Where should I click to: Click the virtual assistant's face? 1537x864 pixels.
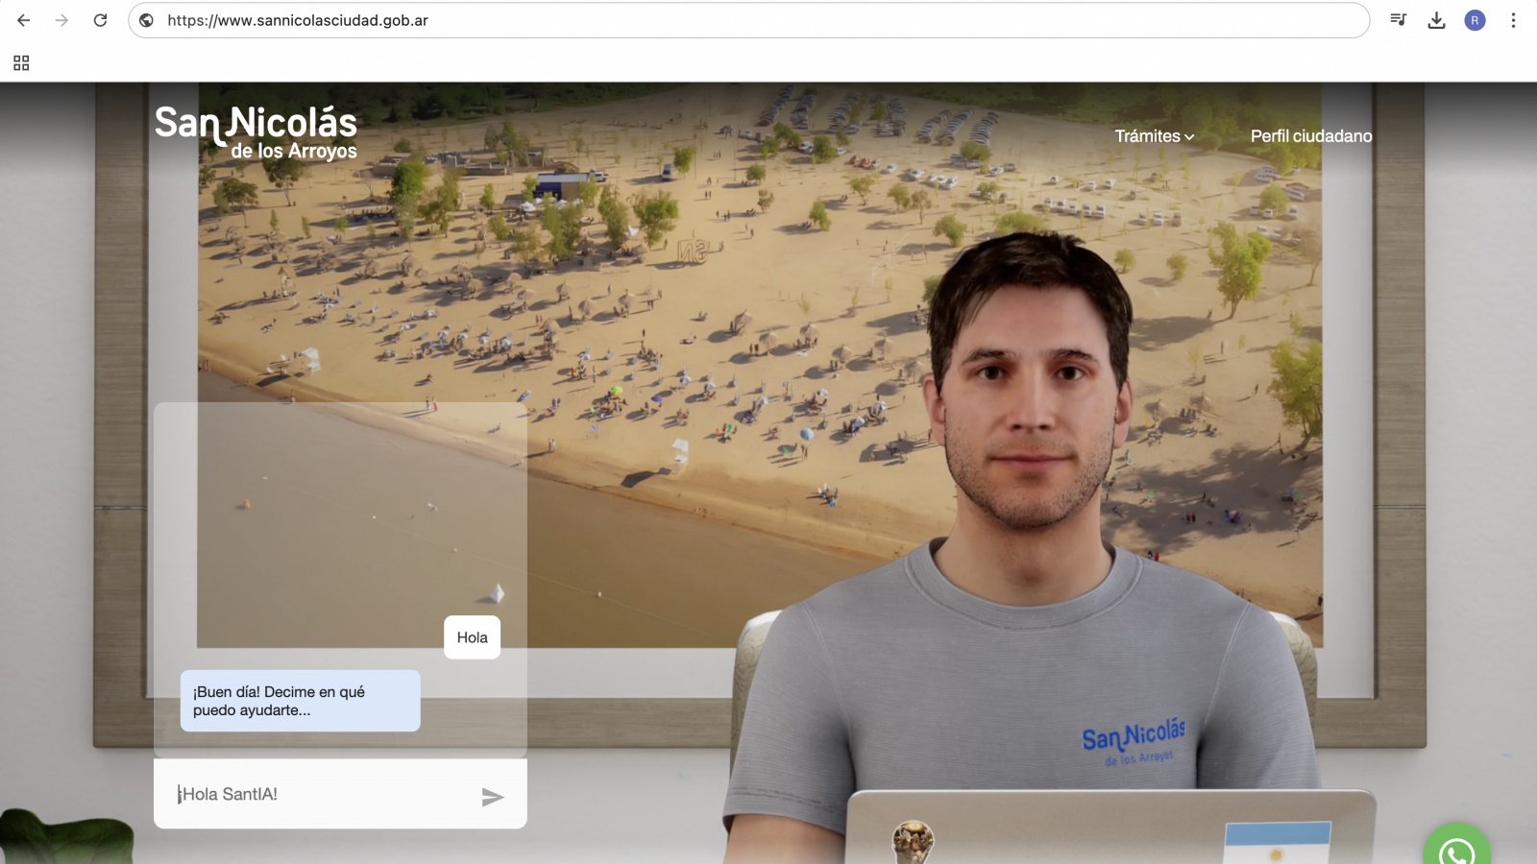coord(1028,394)
